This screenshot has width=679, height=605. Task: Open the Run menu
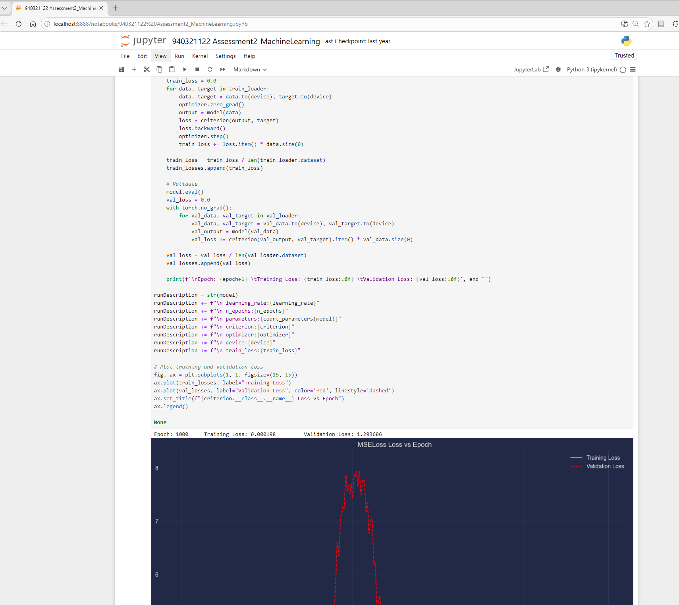coord(179,56)
